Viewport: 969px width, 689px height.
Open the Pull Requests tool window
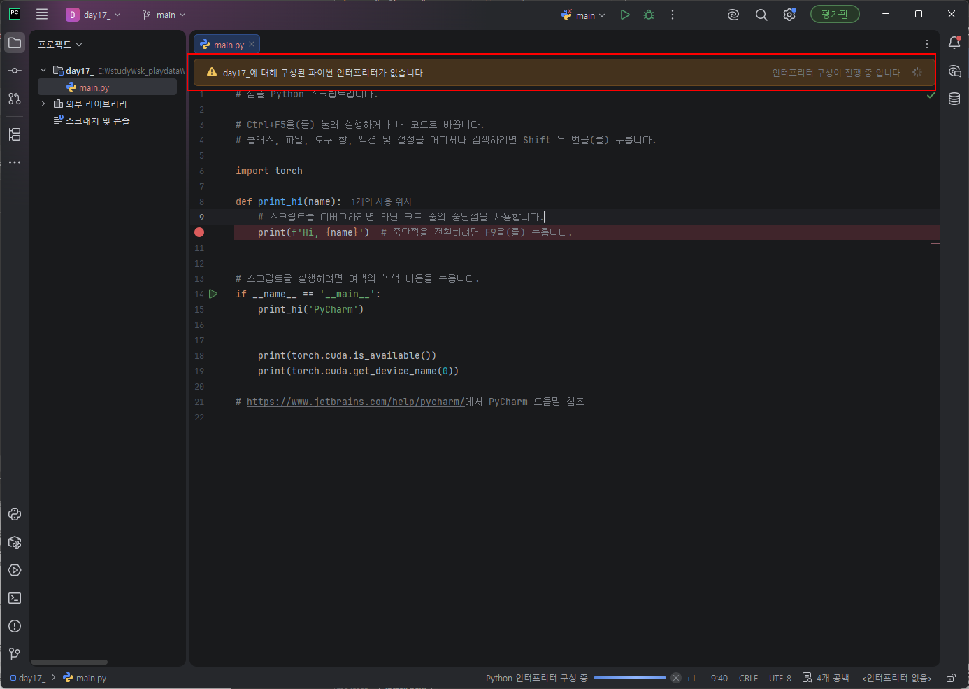click(x=15, y=99)
